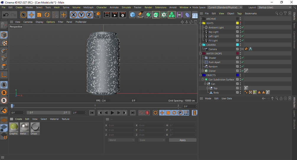Select the Move tool in top toolbar
This screenshot has width=297, height=160.
click(31, 15)
